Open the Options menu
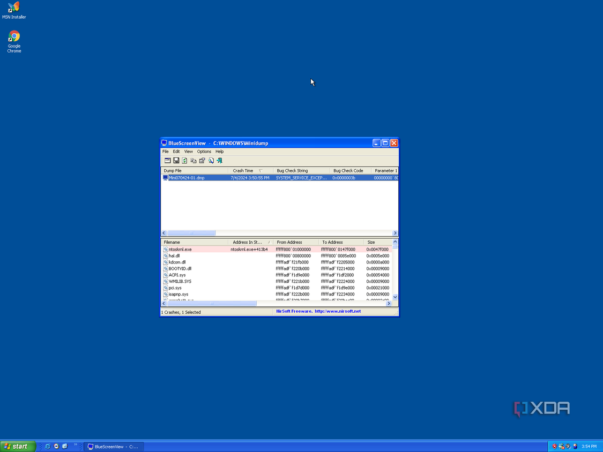 (x=204, y=152)
